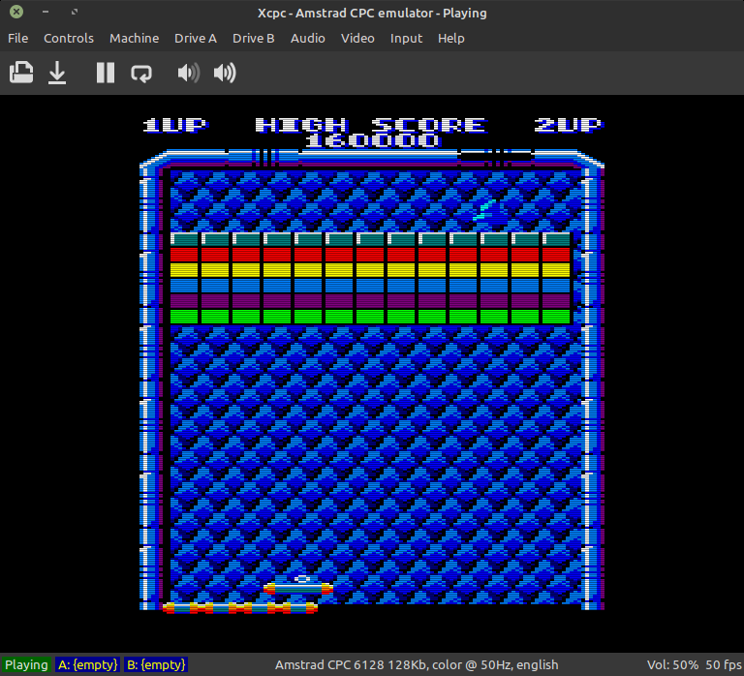Click the Amstrad CPC 6128 machine info text
Screen dimensions: 744x676
417,664
